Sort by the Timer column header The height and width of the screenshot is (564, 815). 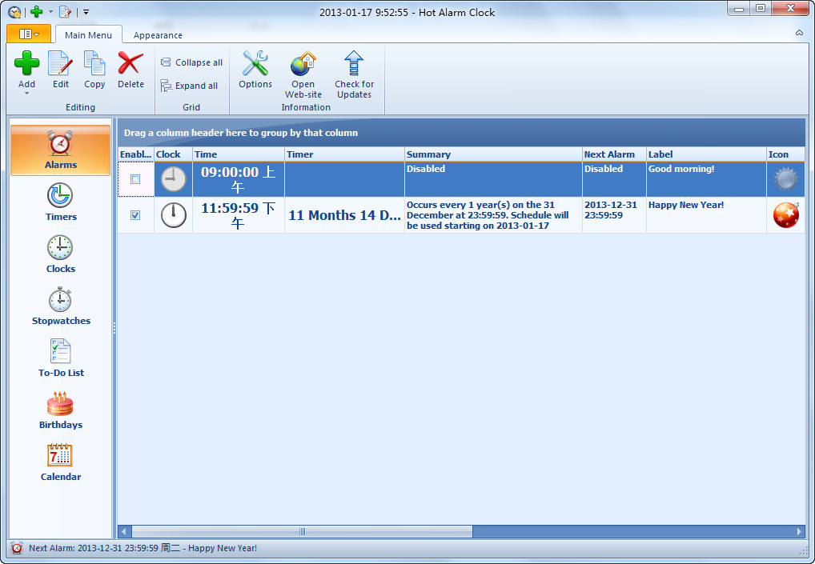click(x=344, y=154)
